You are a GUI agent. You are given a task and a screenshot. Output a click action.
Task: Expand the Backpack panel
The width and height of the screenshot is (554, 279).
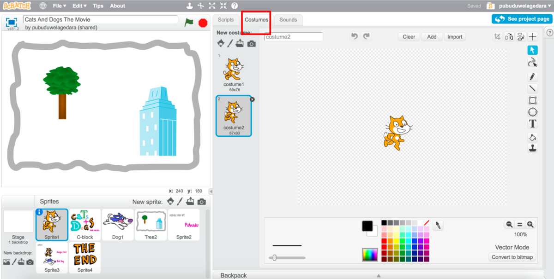click(379, 275)
